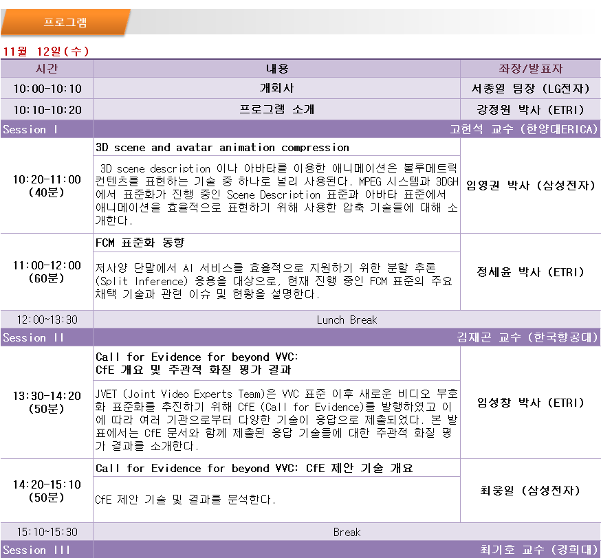Click speaker name 서종열 팀장 (LG전자)
This screenshot has width=601, height=558.
point(530,89)
